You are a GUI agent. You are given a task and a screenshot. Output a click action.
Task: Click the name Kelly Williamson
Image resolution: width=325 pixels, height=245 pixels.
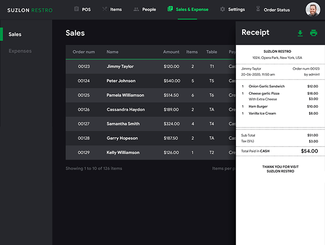point(123,153)
